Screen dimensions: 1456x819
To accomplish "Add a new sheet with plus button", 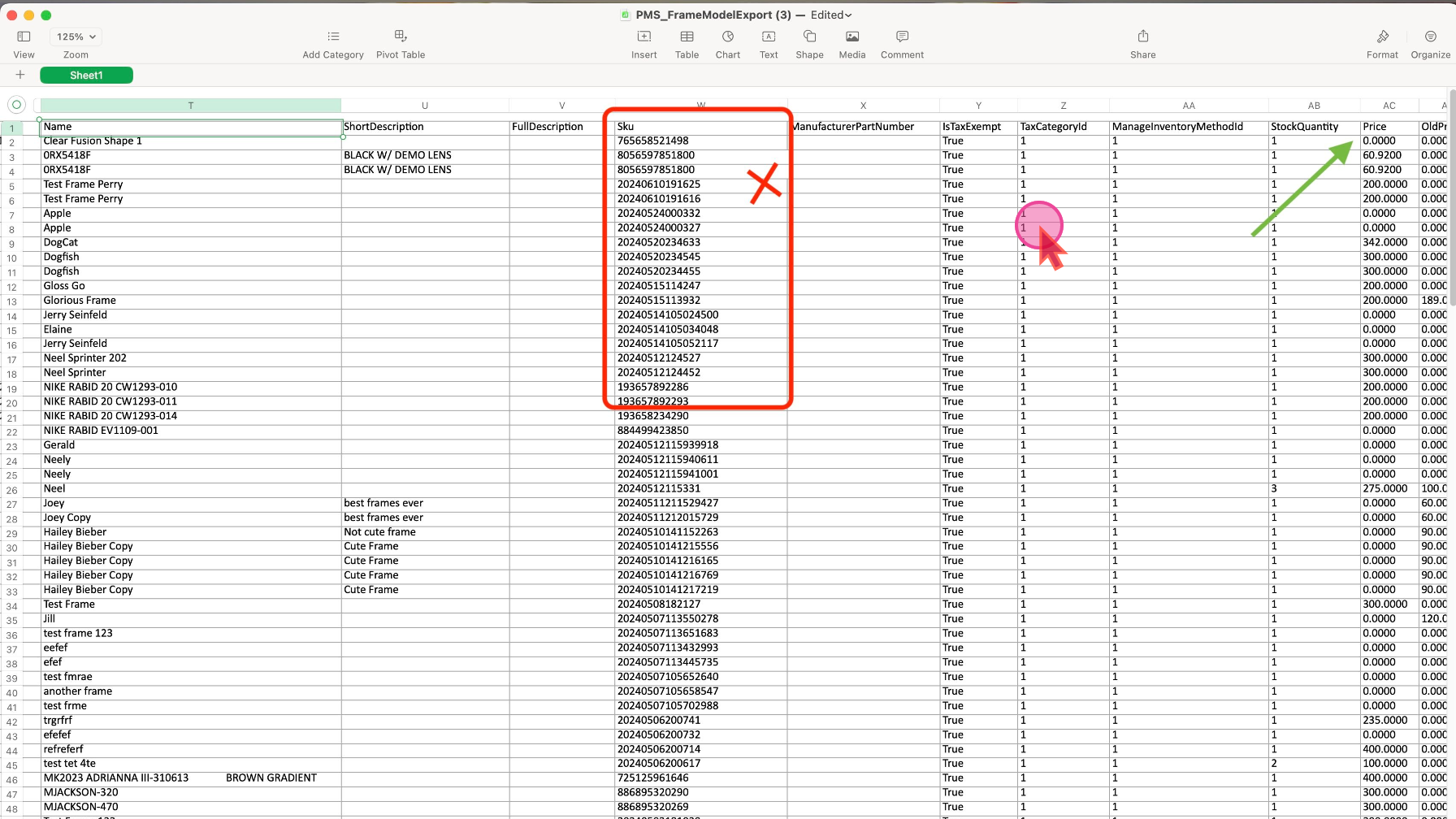I will [20, 75].
